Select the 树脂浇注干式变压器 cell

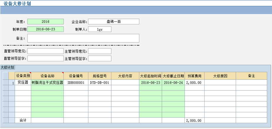[x=47, y=82]
